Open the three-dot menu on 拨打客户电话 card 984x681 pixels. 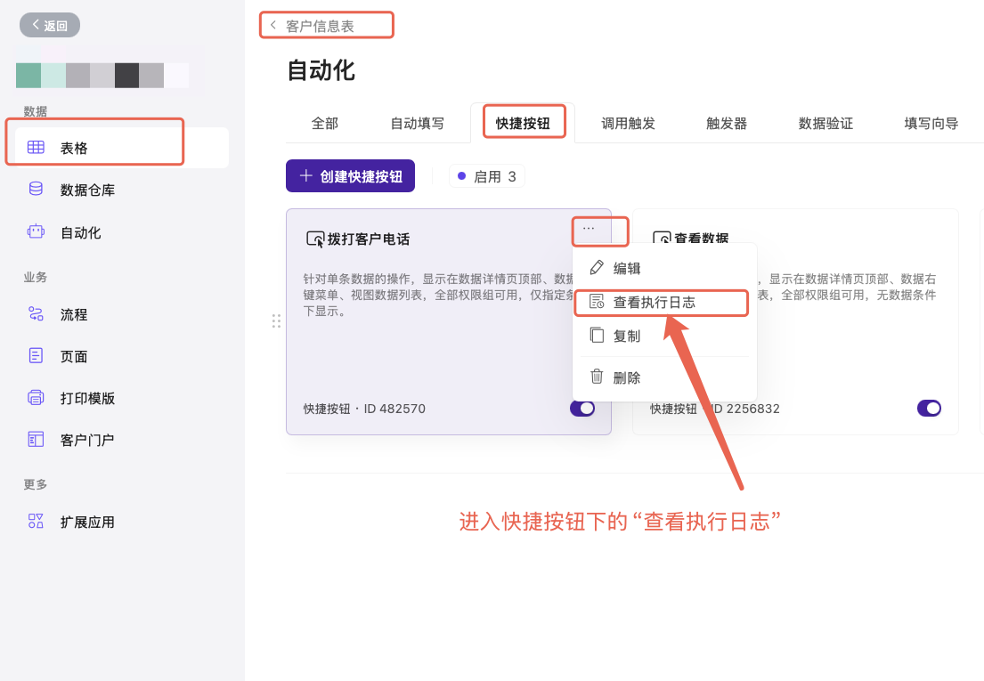click(589, 229)
